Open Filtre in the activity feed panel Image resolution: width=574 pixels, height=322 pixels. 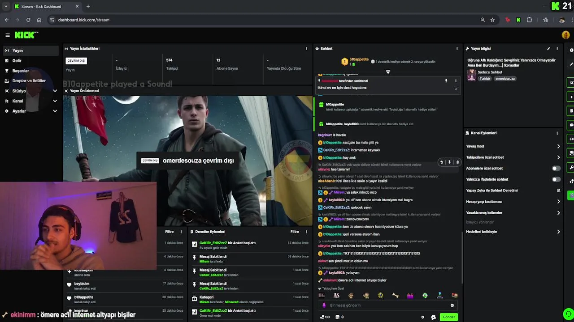coord(170,232)
